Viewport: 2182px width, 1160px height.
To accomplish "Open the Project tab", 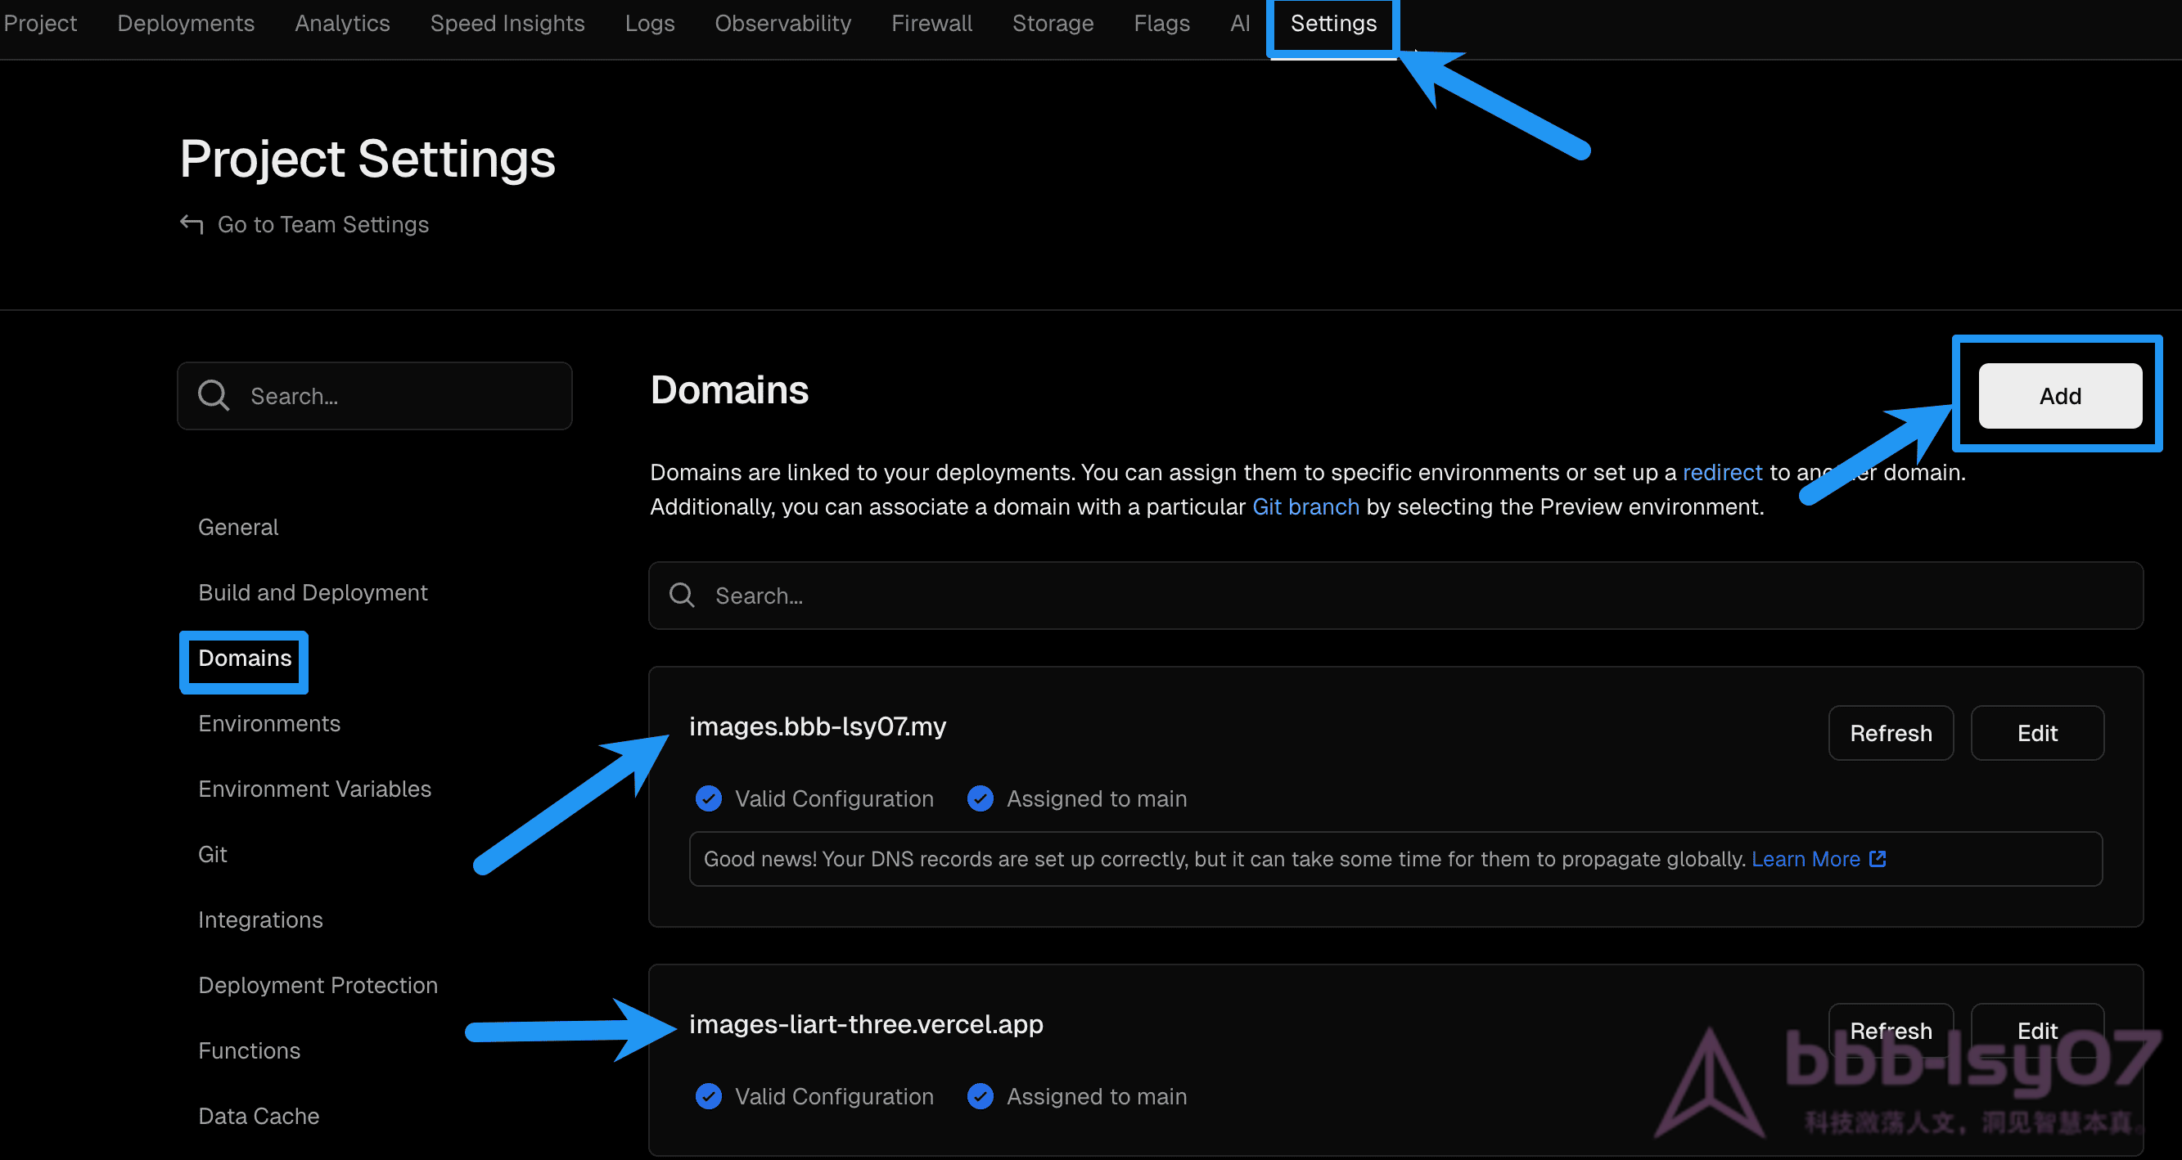I will click(40, 23).
